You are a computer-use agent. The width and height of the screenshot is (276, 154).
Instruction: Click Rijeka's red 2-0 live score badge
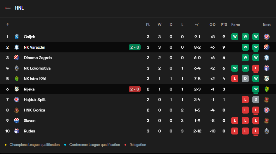(135, 89)
